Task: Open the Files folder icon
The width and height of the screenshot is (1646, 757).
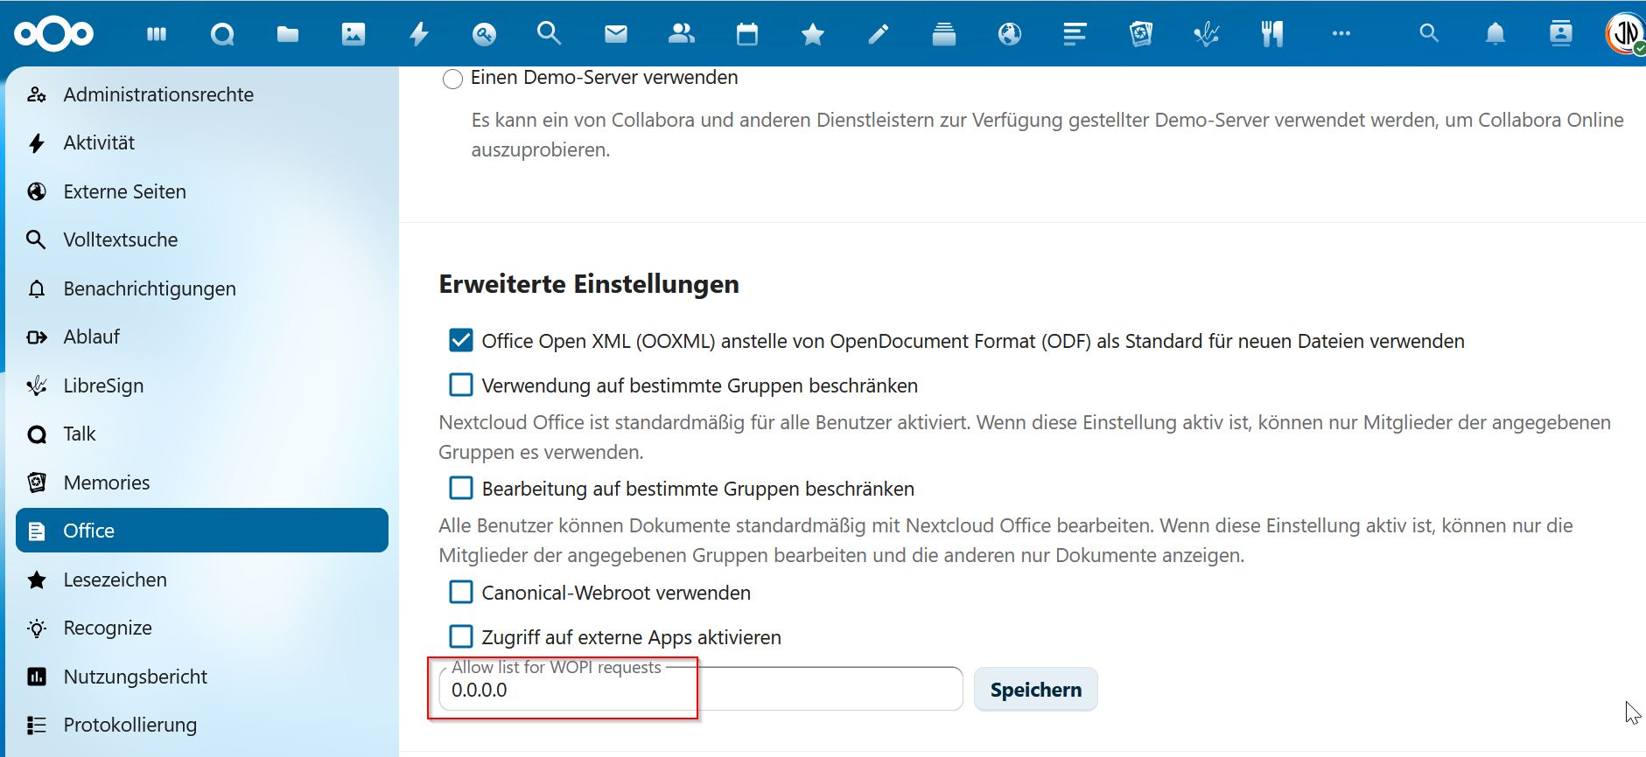Action: (288, 34)
